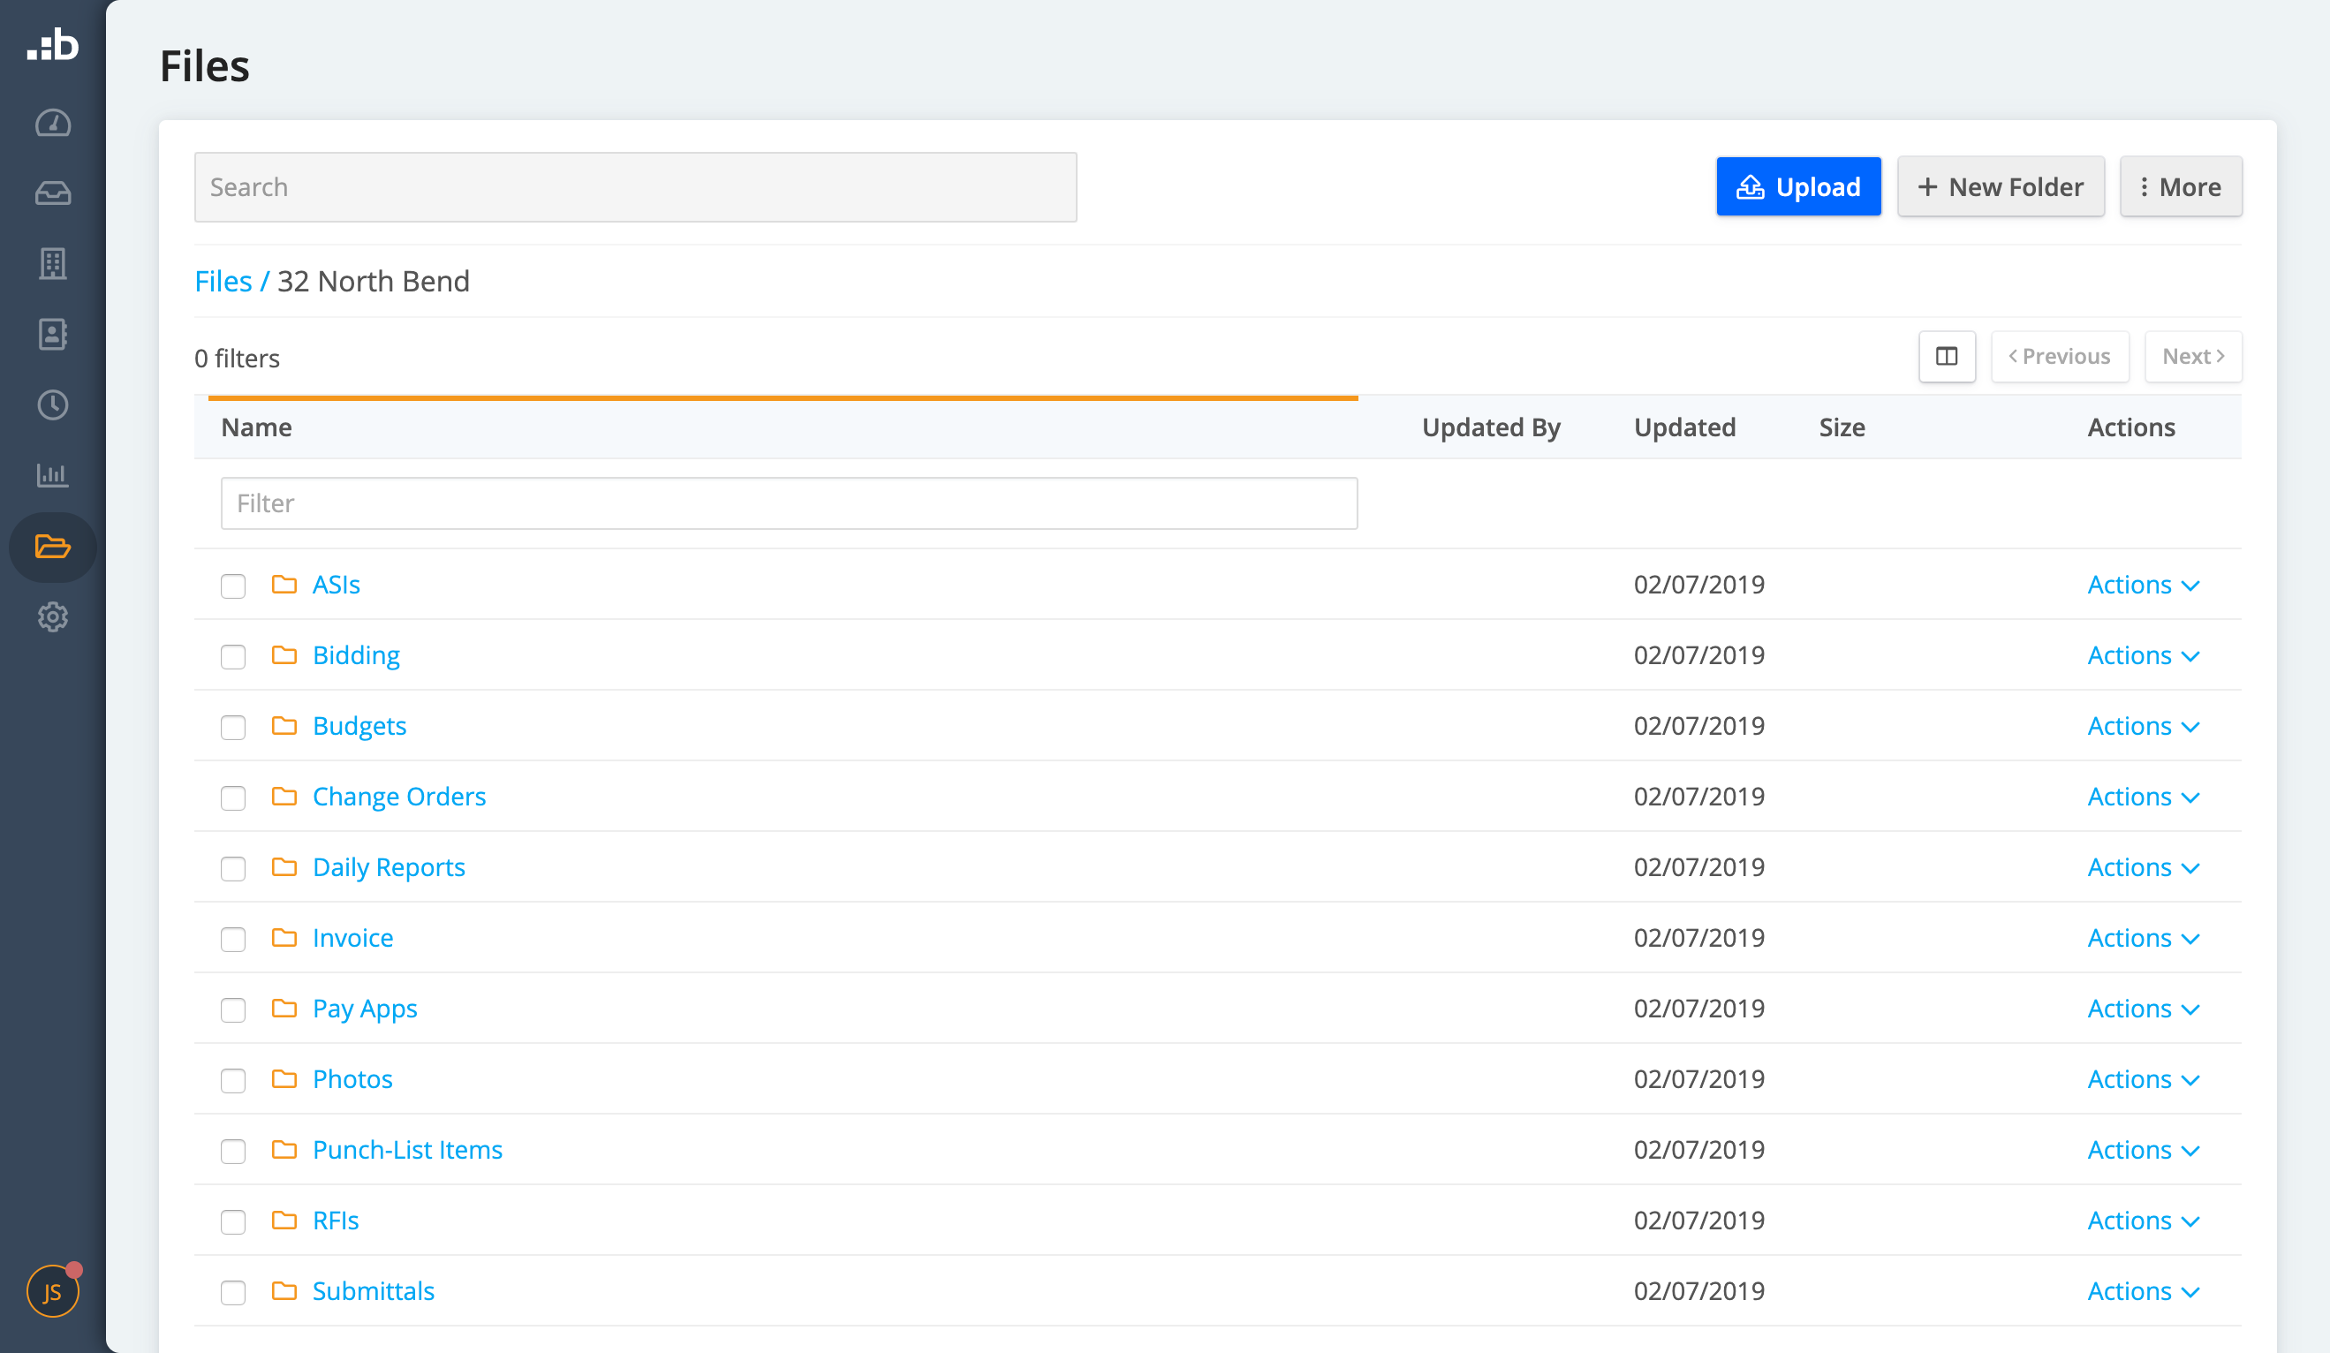Open the inbox tray icon in sidebar
This screenshot has height=1353, width=2330.
click(53, 193)
